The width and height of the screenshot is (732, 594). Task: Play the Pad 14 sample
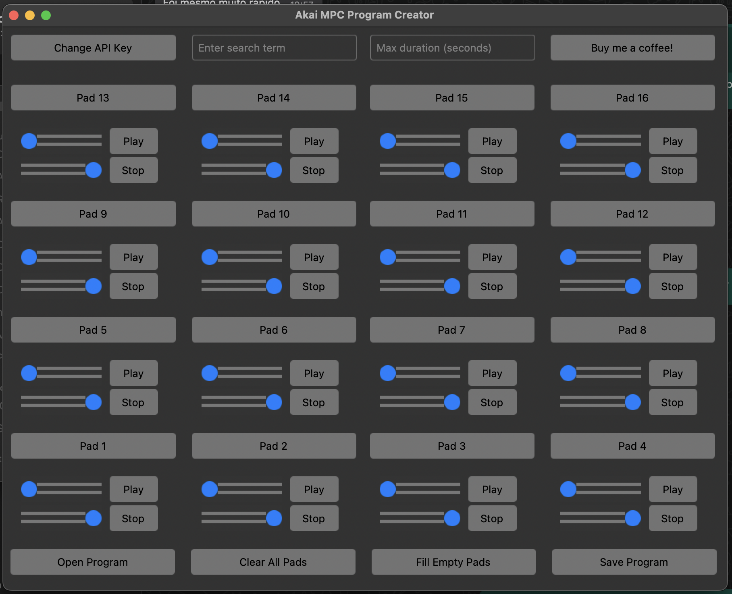314,141
